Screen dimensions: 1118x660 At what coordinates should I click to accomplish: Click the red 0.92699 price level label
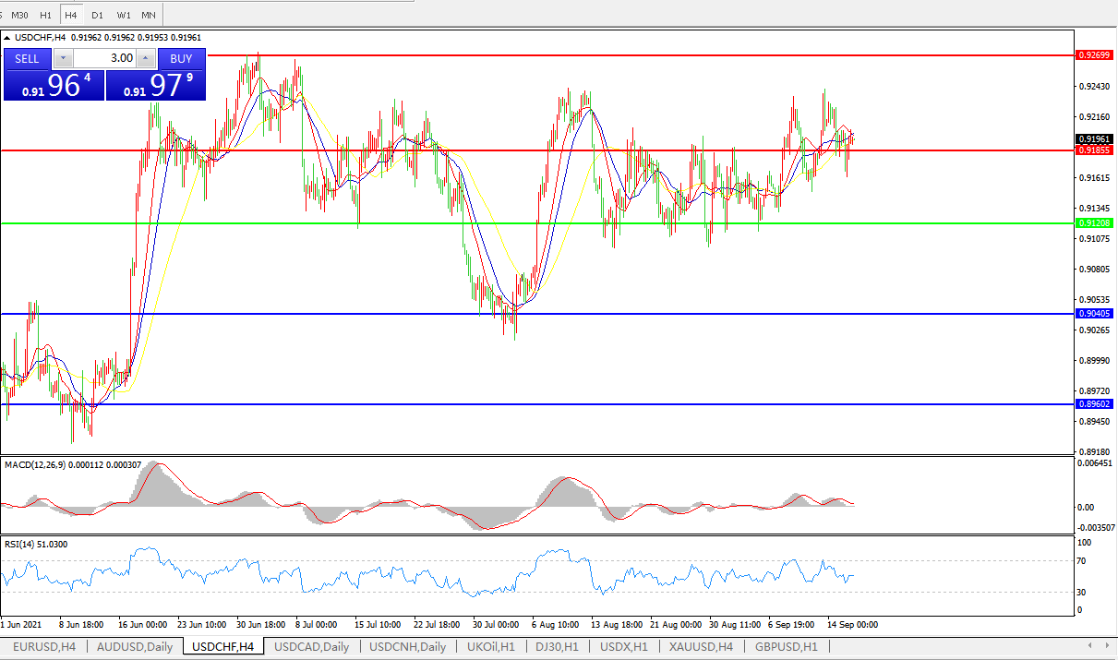pos(1095,55)
